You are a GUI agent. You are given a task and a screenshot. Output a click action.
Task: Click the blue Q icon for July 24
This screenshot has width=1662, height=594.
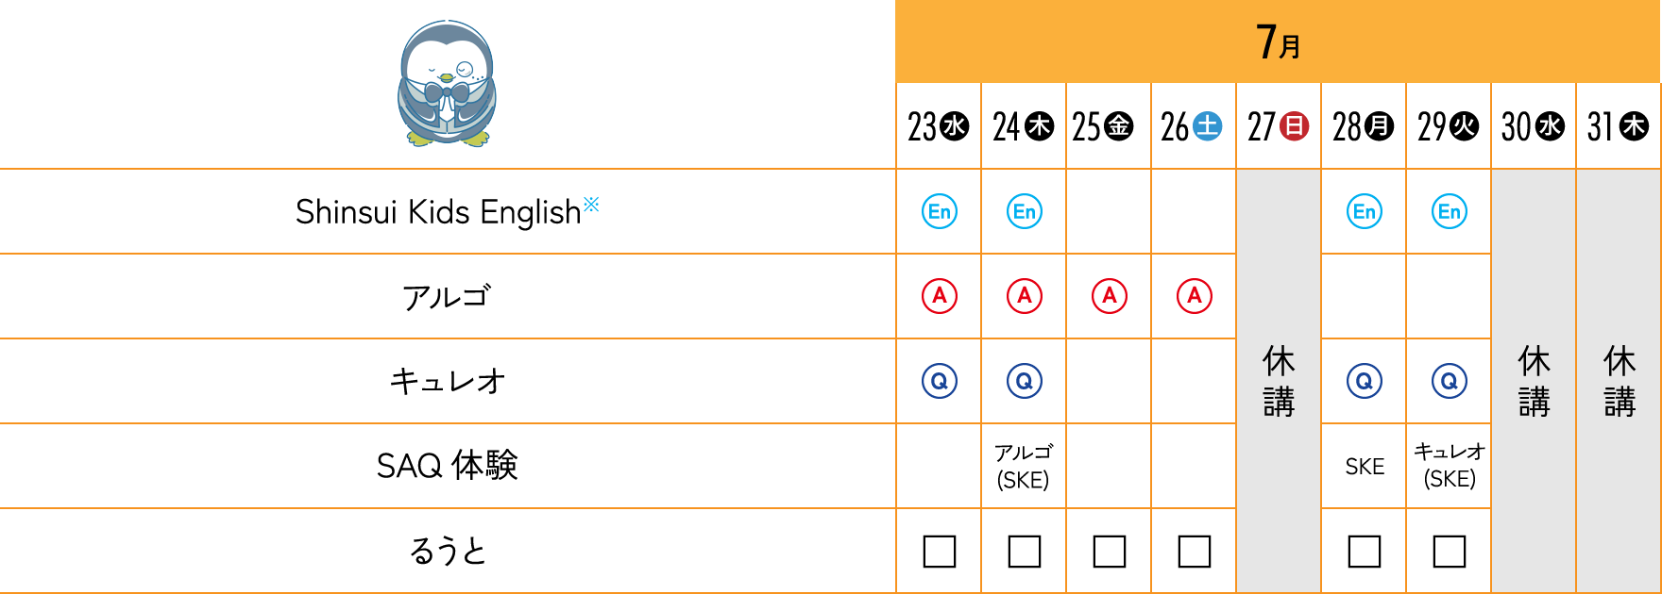[1024, 381]
